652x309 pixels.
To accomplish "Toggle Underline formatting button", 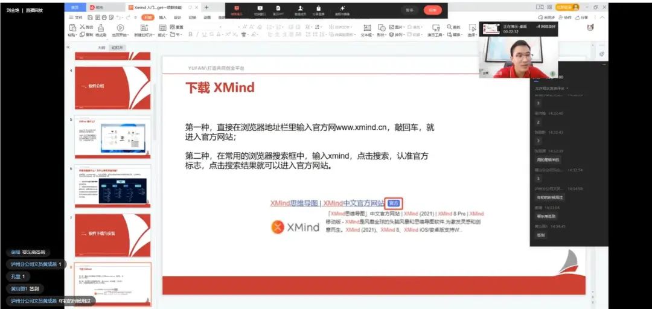I will pos(204,35).
